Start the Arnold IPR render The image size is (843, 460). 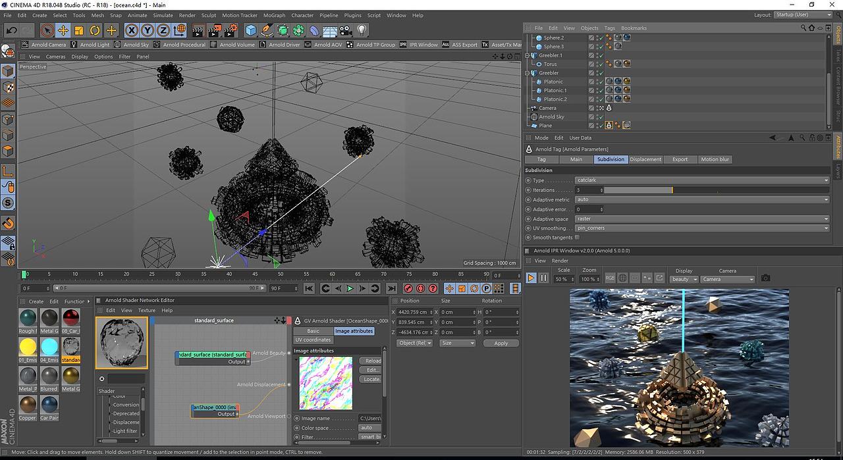tap(531, 278)
